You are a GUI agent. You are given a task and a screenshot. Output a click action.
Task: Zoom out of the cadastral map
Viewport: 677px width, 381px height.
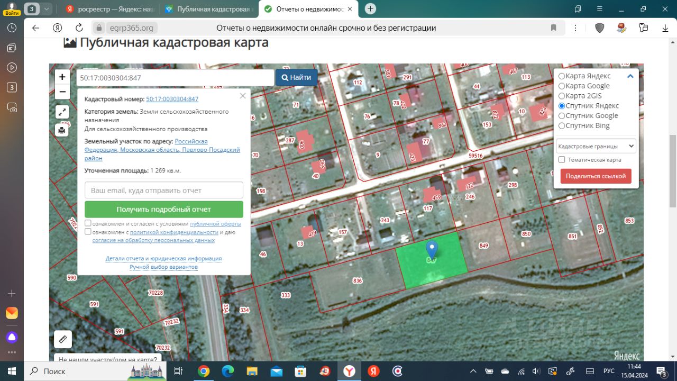[x=62, y=92]
